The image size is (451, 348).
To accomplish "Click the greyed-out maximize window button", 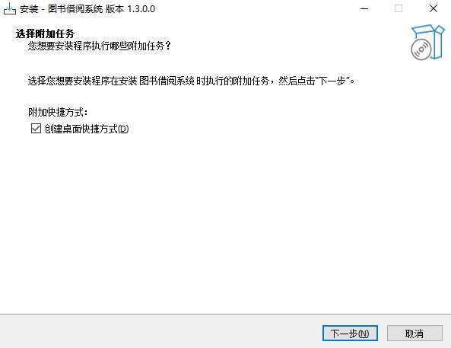I will (x=399, y=8).
